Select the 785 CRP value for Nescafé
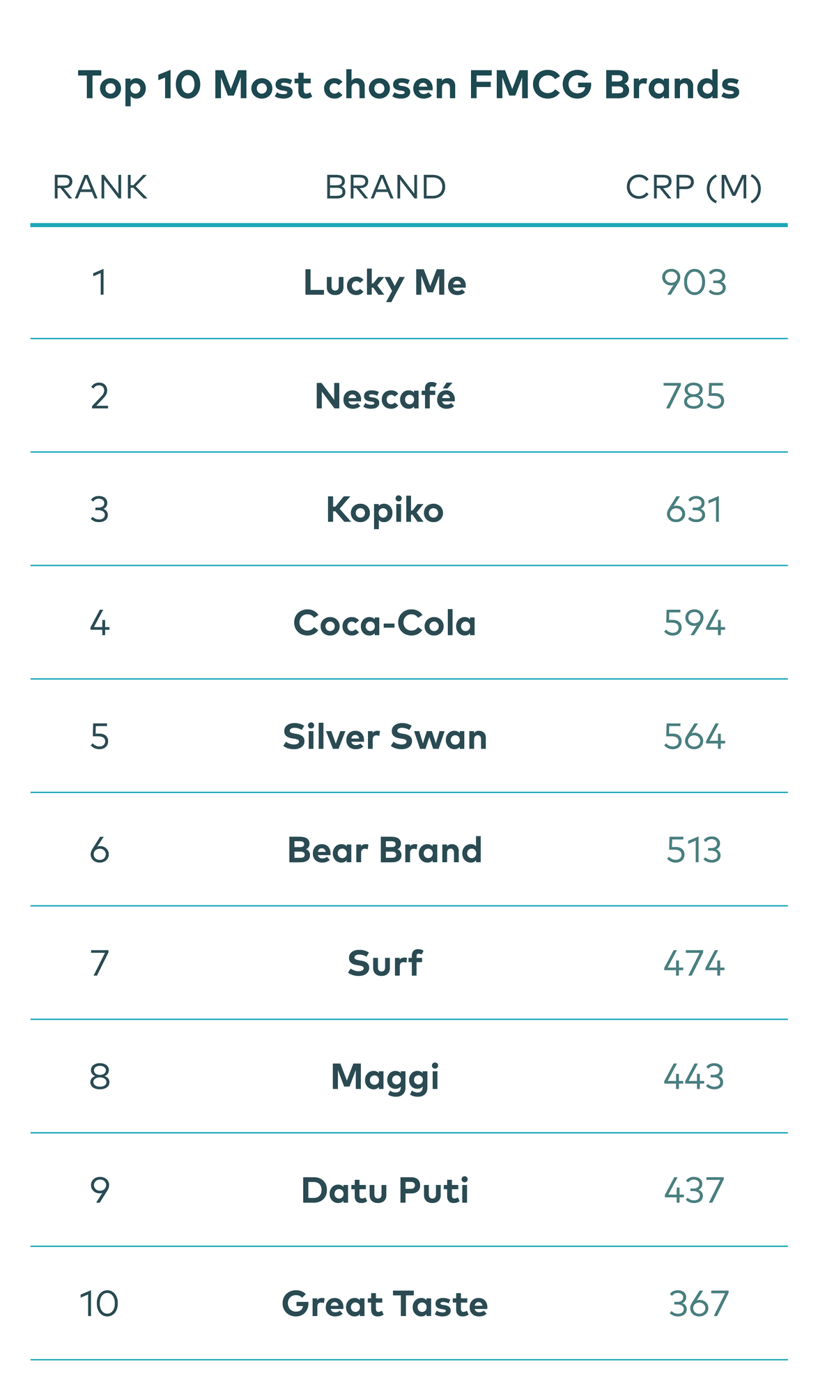The image size is (818, 1394). click(694, 397)
